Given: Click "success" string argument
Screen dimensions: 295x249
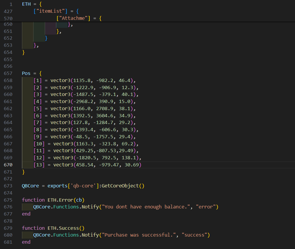Looking at the screenshot, I should pyautogui.click(x=194, y=235).
